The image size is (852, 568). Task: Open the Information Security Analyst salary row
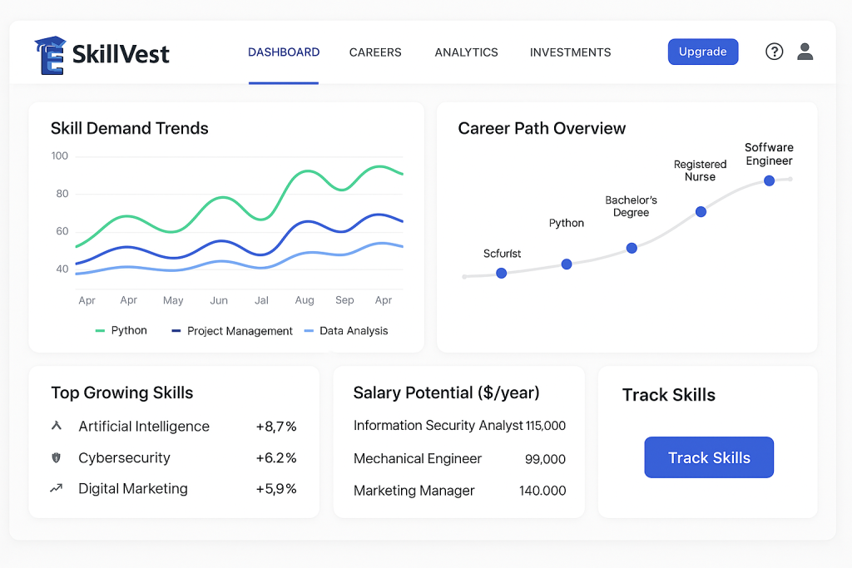pos(459,426)
